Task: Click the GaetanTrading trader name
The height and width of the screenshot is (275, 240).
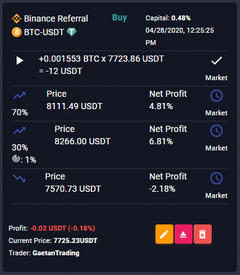Action: click(56, 253)
